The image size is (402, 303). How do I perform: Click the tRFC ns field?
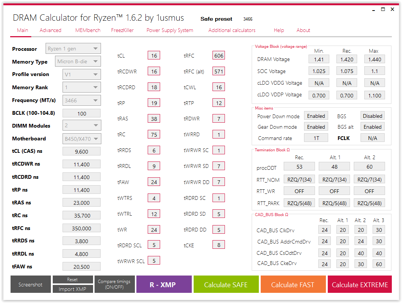[81, 228]
